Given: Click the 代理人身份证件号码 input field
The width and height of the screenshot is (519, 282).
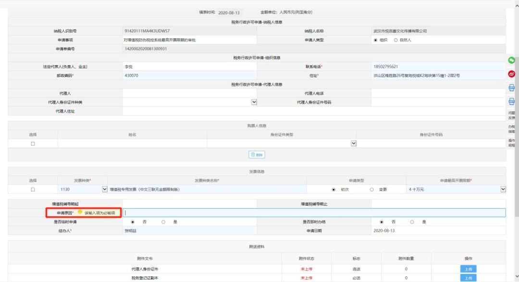Looking at the screenshot, I should (438, 102).
